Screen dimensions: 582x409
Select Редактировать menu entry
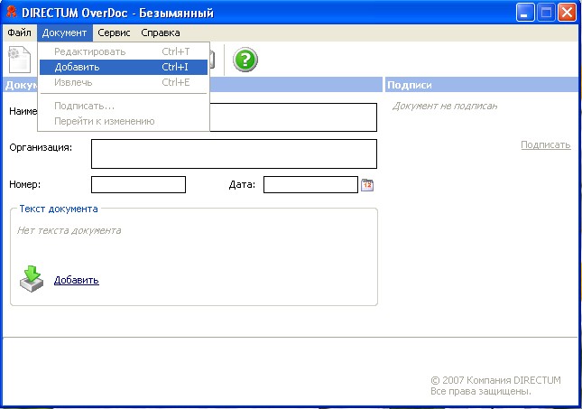click(x=124, y=51)
